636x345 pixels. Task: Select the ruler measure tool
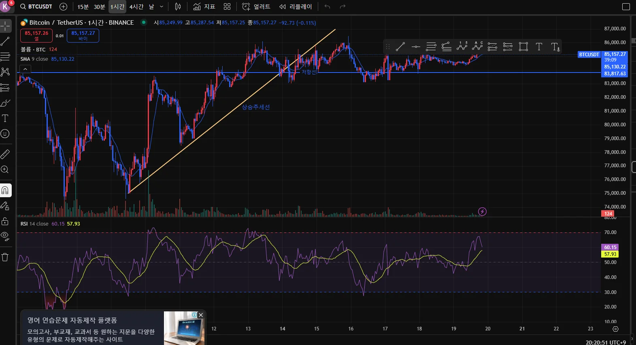click(5, 154)
